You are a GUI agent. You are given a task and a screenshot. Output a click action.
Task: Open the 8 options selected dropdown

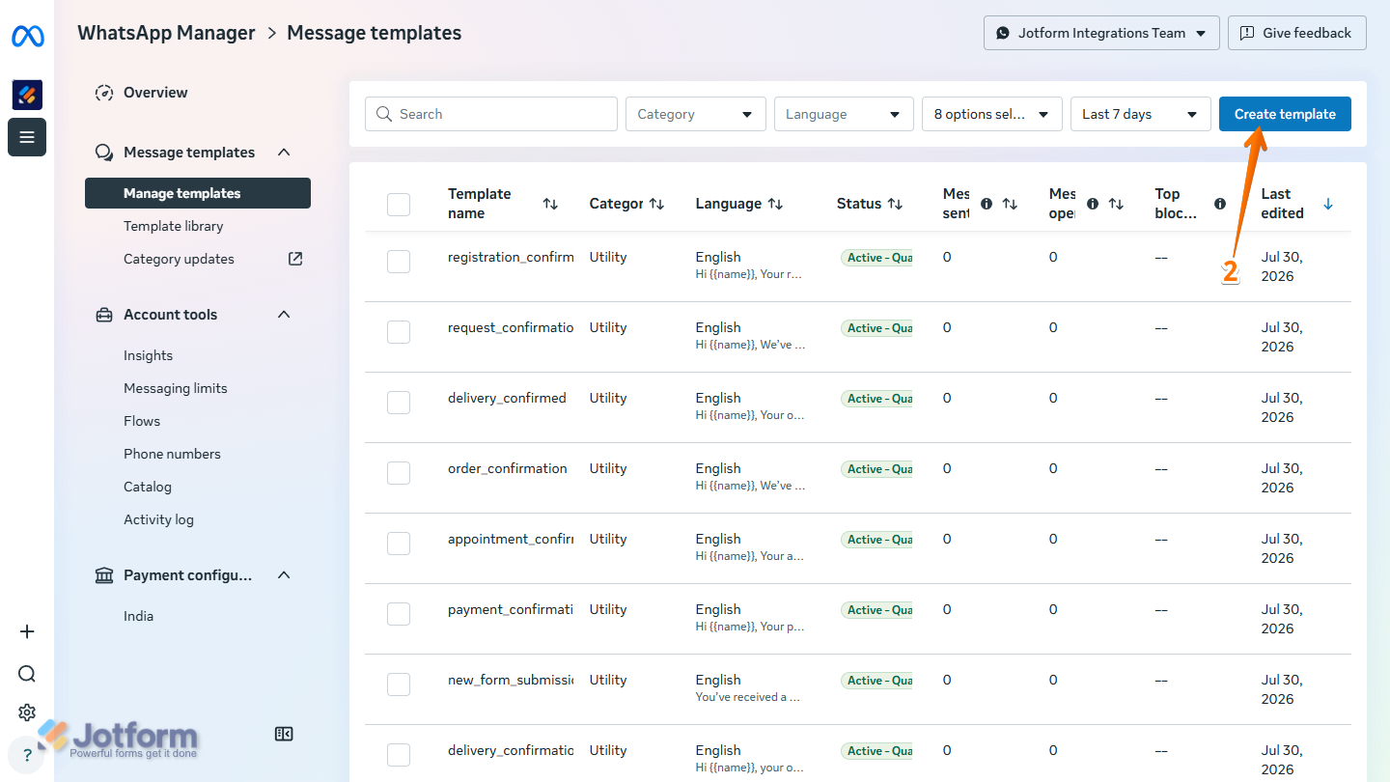point(992,114)
